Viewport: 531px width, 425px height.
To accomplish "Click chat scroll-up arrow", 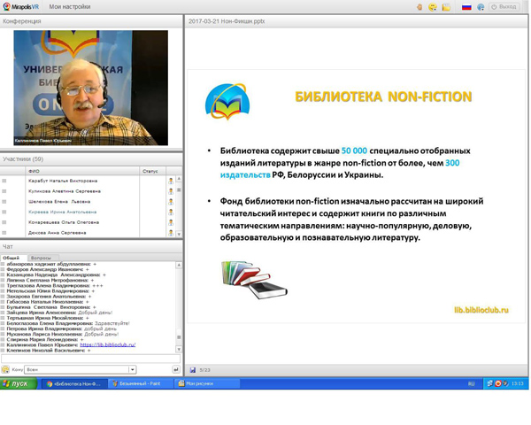I will point(179,265).
